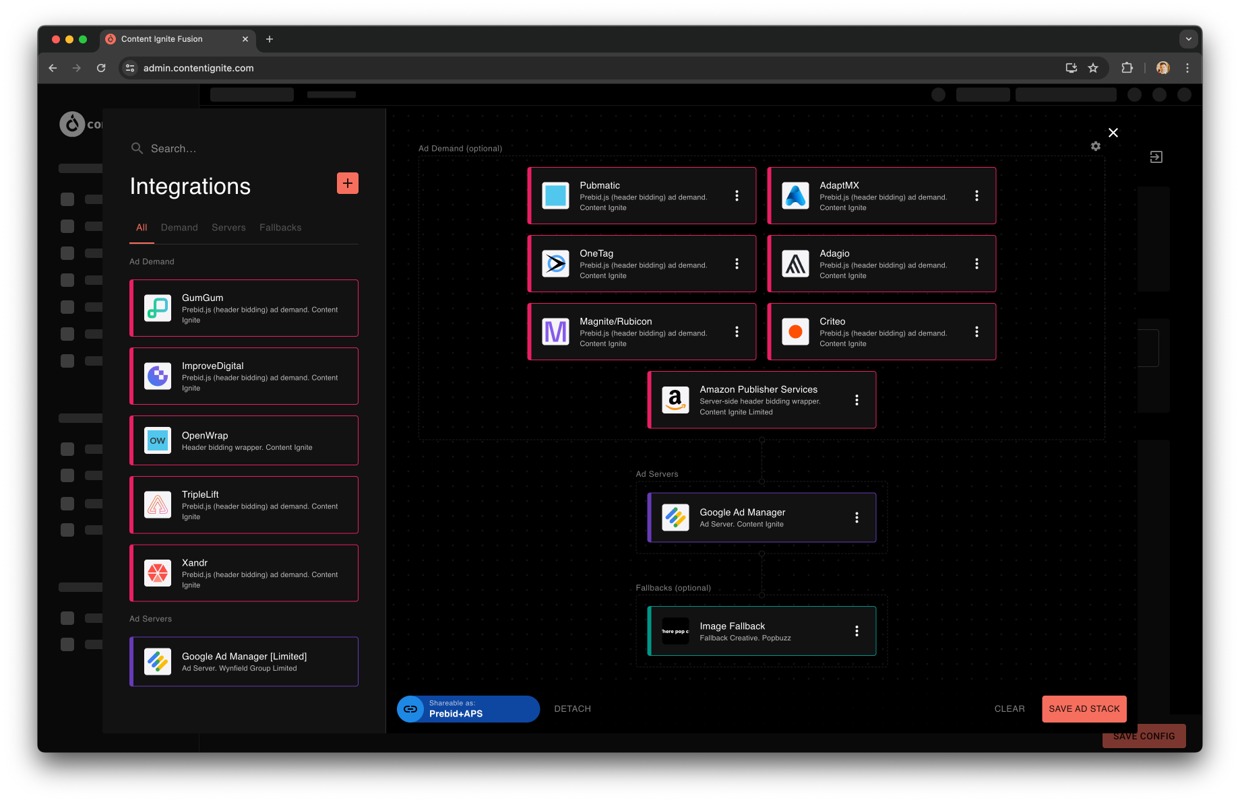Open options menu for Image Fallback
This screenshot has width=1240, height=802.
[x=857, y=632]
